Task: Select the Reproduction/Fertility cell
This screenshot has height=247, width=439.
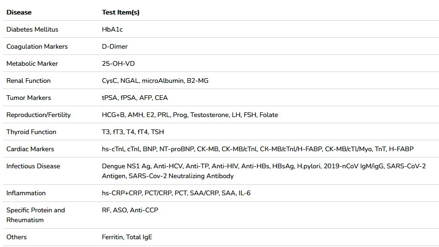Action: click(x=38, y=115)
